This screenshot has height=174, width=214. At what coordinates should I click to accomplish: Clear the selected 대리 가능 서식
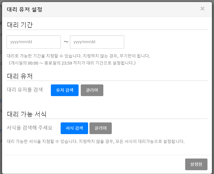(100, 128)
